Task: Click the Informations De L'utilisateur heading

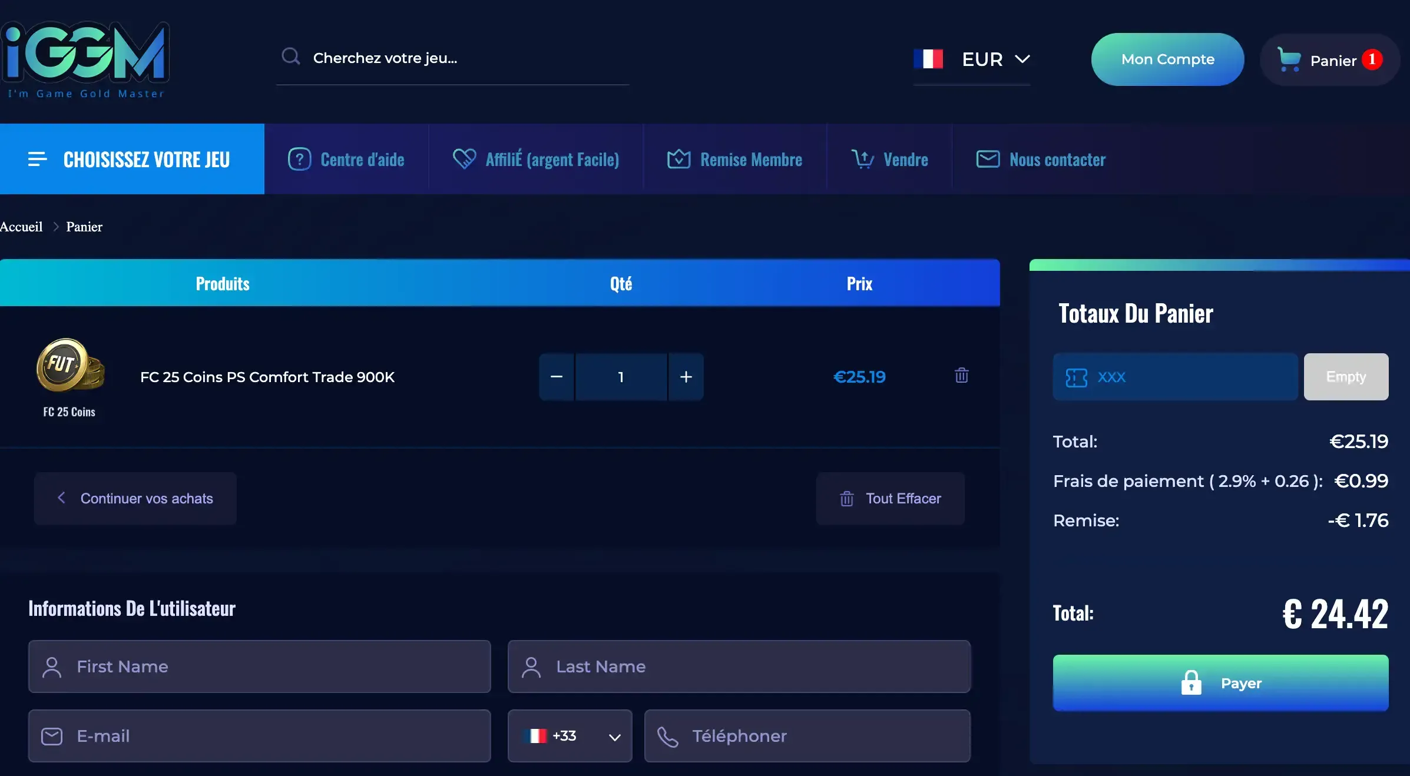Action: [132, 608]
